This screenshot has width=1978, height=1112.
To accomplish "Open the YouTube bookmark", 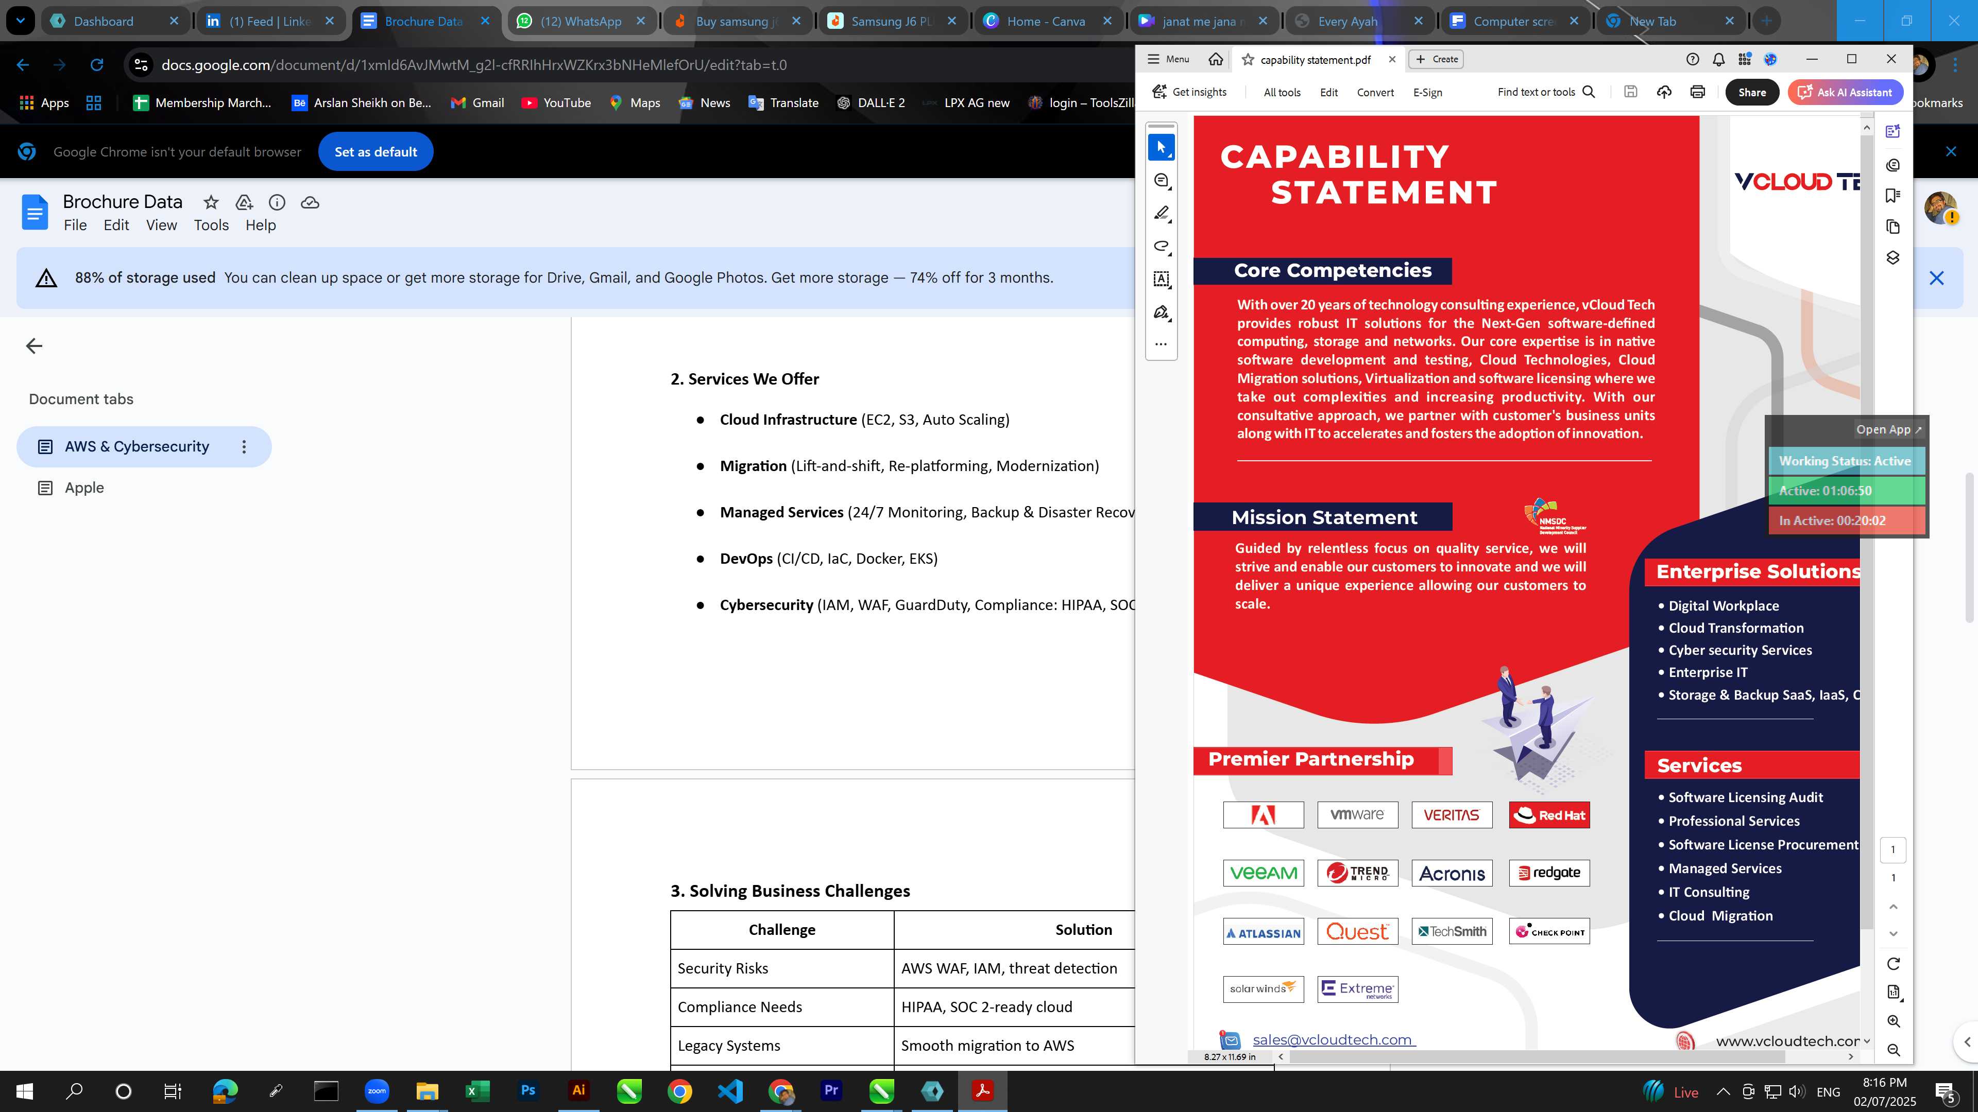I will (556, 103).
